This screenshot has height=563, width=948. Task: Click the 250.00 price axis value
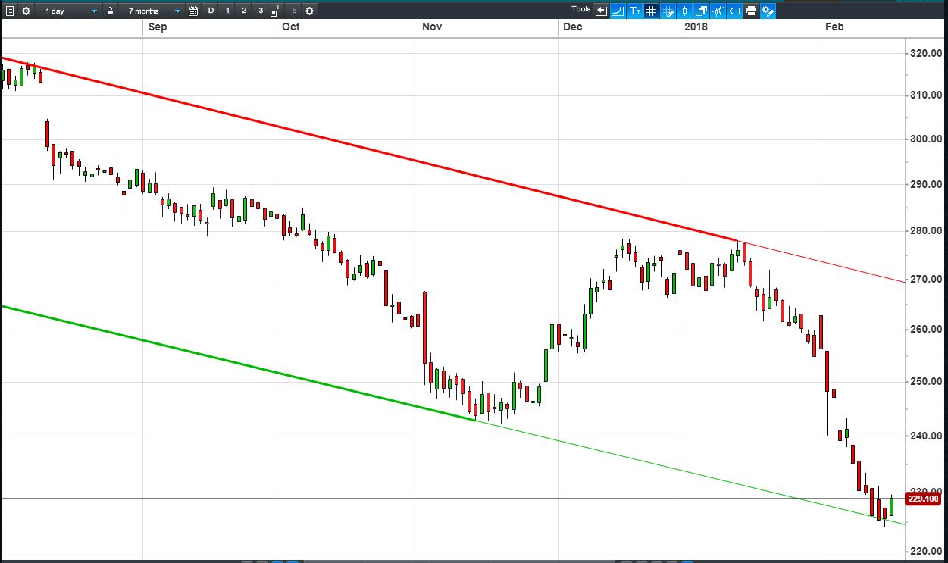click(925, 381)
